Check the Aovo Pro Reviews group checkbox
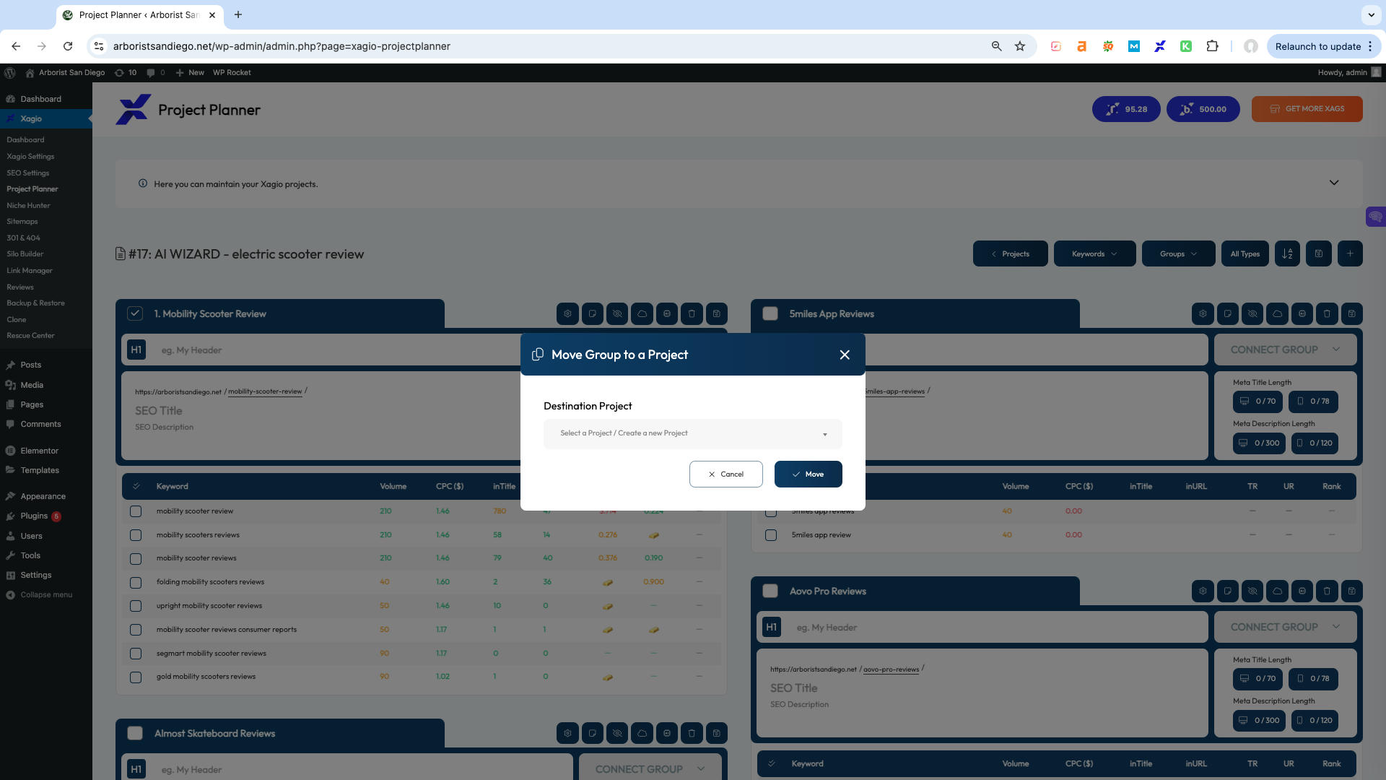Image resolution: width=1386 pixels, height=780 pixels. 770,591
